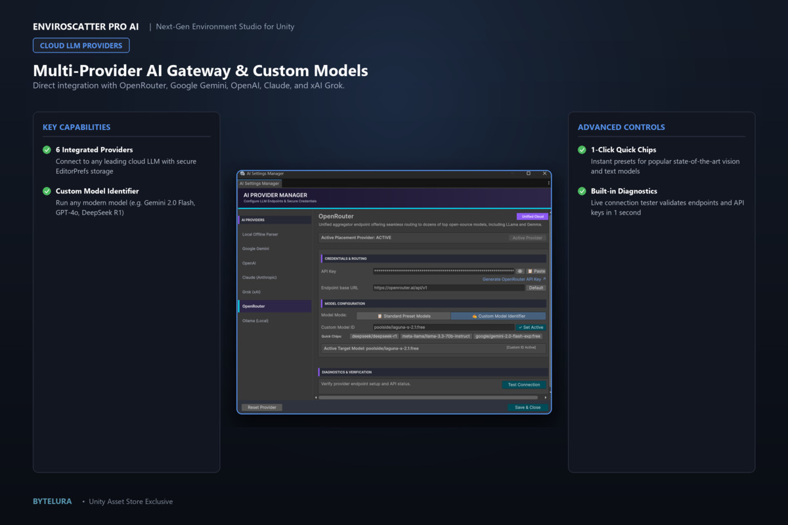Click the green check beside Custom Model Identifier
788x525 pixels.
tap(47, 191)
